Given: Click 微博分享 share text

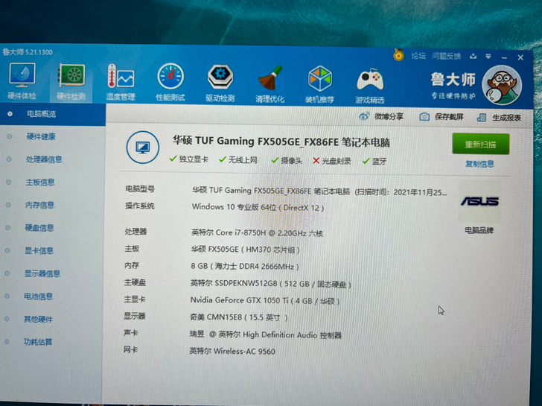Looking at the screenshot, I should click(389, 116).
